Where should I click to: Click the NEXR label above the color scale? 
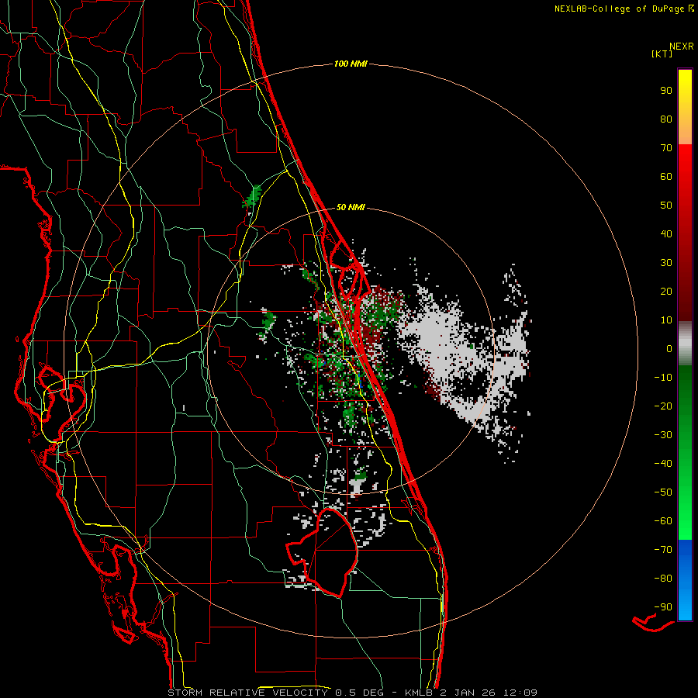682,47
